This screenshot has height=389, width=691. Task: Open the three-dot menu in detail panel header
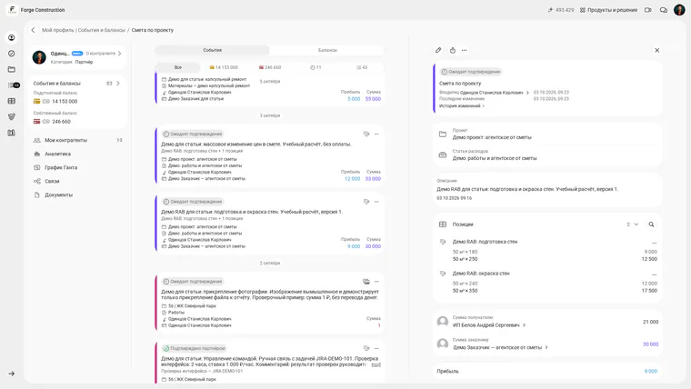464,50
